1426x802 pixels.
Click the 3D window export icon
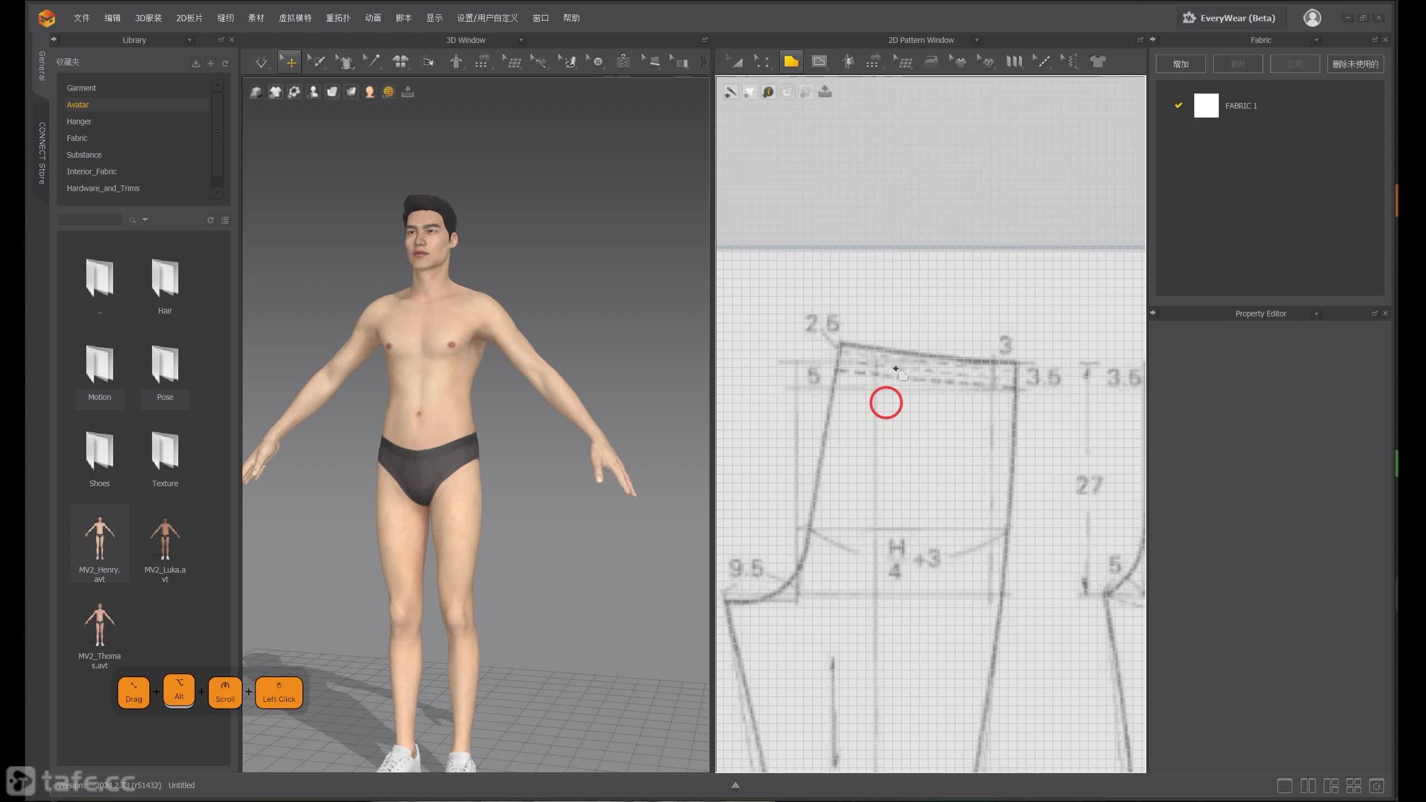tap(408, 92)
